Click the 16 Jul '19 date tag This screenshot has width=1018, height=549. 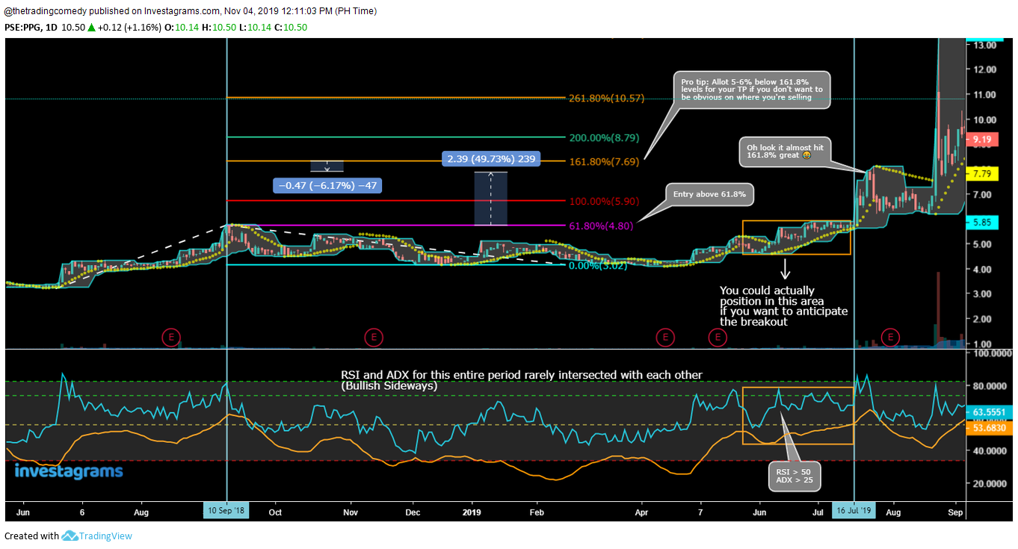(854, 511)
